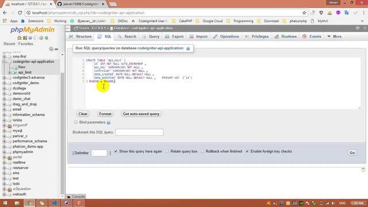Click the New table item under codeigniter-api-application

pyautogui.click(x=22, y=67)
